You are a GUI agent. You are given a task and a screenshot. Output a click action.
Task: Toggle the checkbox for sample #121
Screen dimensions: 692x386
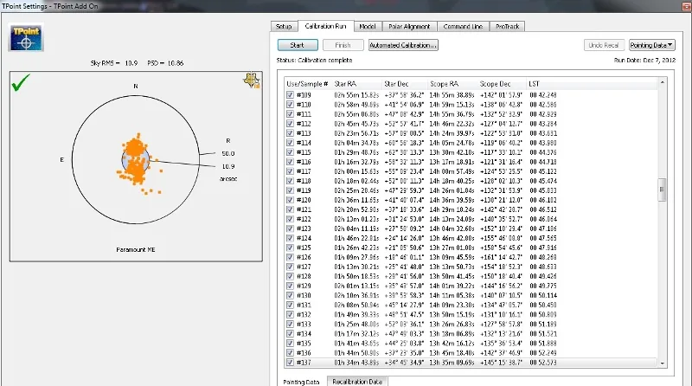pos(290,209)
